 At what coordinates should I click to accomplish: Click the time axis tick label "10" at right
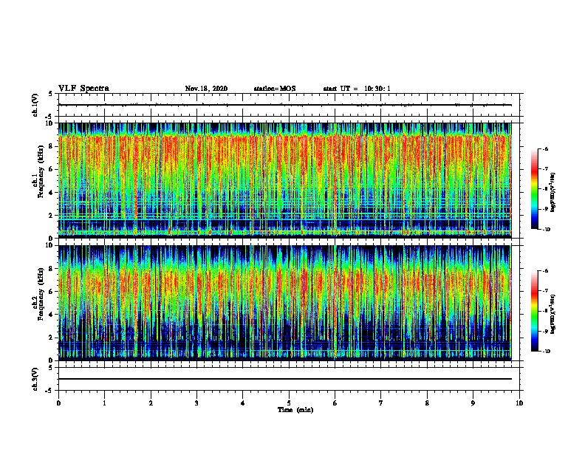click(x=519, y=403)
